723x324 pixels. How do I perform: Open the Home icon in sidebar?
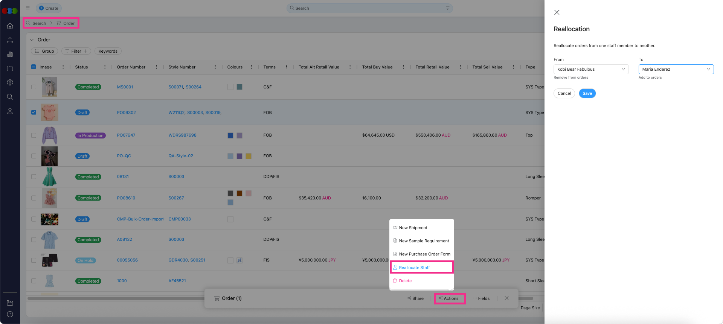pyautogui.click(x=10, y=26)
